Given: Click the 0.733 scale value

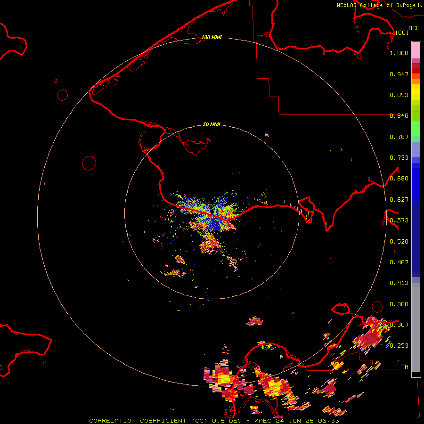Looking at the screenshot, I should [399, 158].
